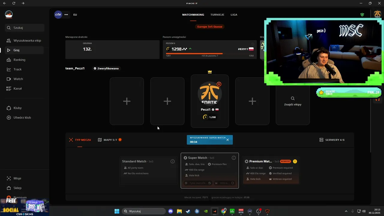The height and width of the screenshot is (216, 384).
Task: Open Steam from the taskbar
Action: click(x=188, y=211)
